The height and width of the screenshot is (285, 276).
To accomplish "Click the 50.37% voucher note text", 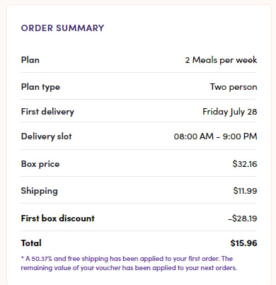I will pyautogui.click(x=42, y=259).
